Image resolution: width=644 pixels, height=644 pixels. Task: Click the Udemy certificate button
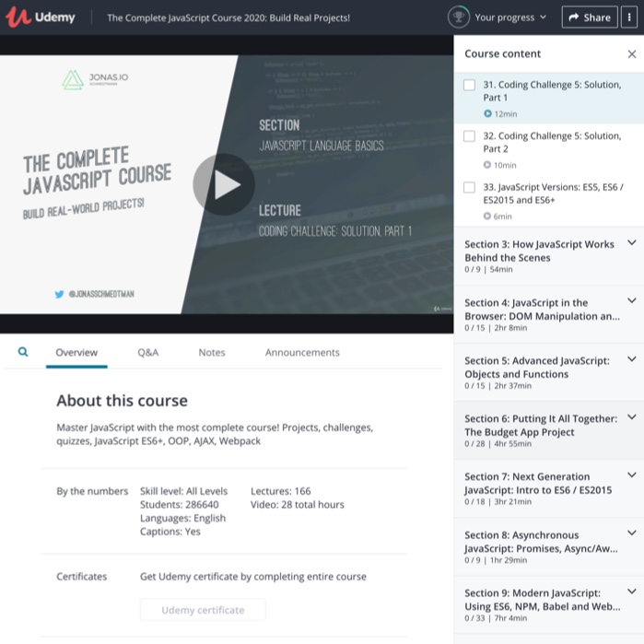(x=203, y=610)
